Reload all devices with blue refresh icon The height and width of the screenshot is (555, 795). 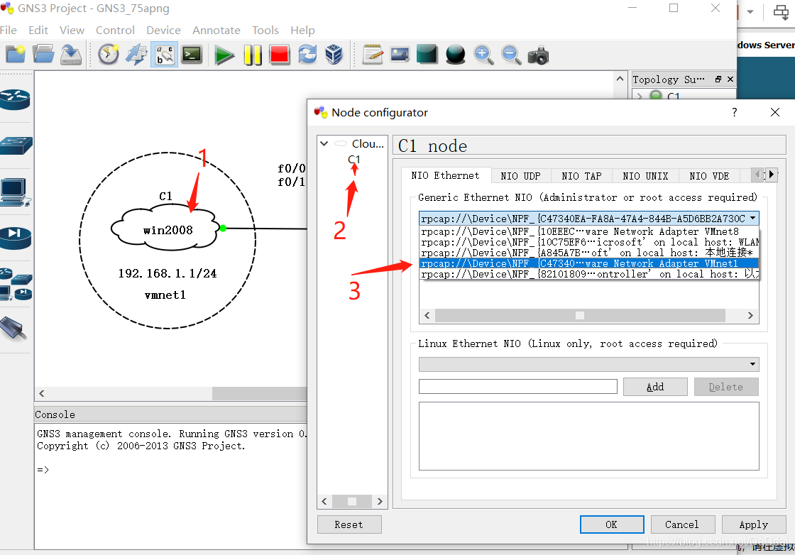click(307, 54)
